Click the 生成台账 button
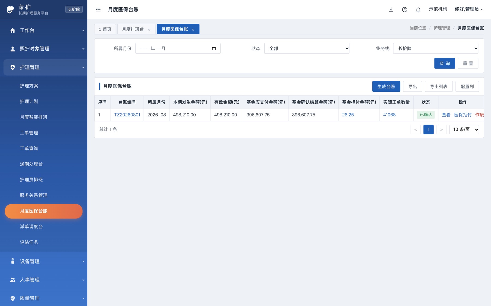Screen dimensions: 491x306 [x=386, y=86]
